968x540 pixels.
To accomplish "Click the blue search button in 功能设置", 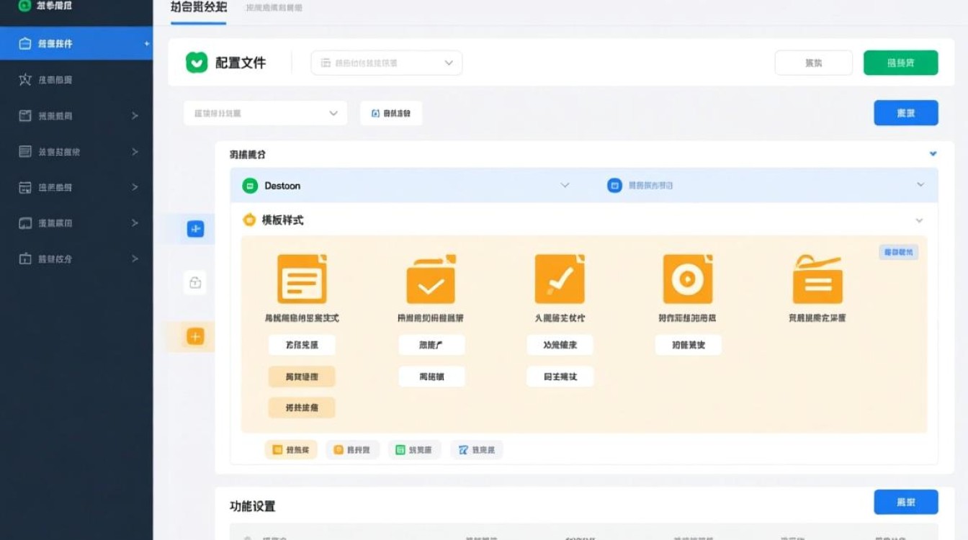I will coord(906,502).
